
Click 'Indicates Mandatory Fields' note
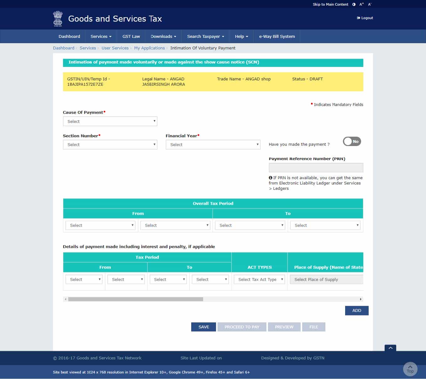coord(339,104)
